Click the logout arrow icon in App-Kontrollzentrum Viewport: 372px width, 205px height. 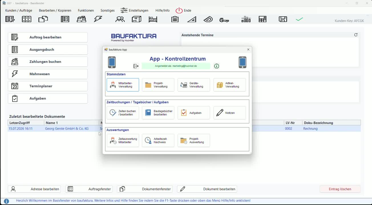click(x=136, y=66)
